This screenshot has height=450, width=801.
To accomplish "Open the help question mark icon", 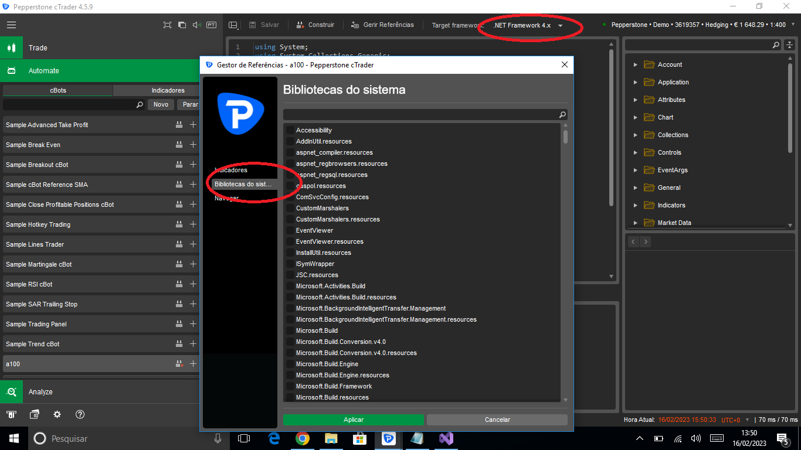I will click(80, 414).
